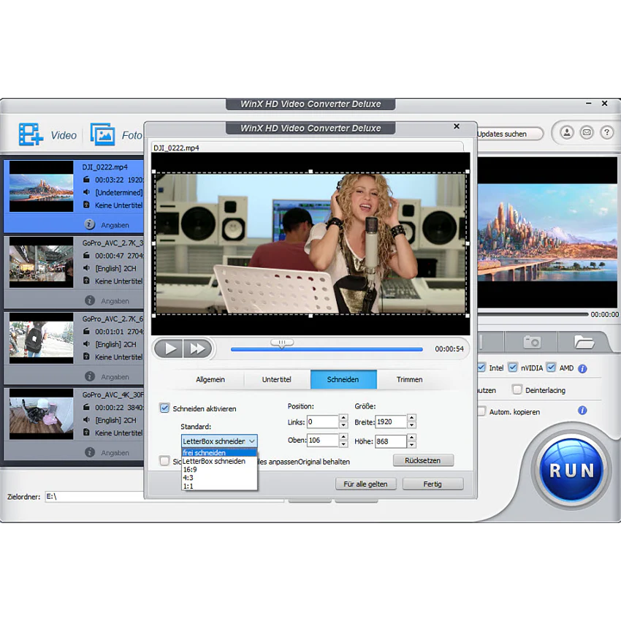The height and width of the screenshot is (621, 621).
Task: Select the Schneiden tab
Action: coord(343,379)
